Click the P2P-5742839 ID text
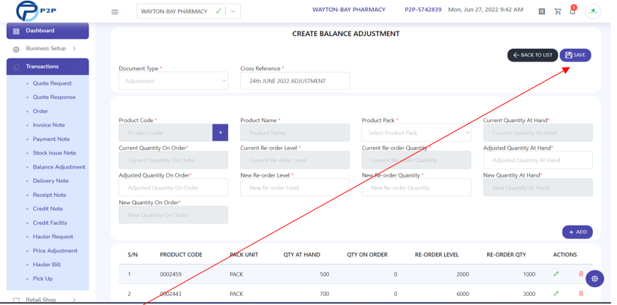Image resolution: width=617 pixels, height=305 pixels. tap(423, 10)
